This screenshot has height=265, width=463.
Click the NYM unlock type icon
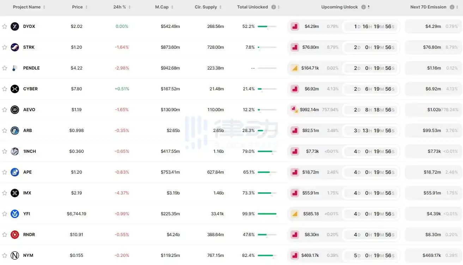pyautogui.click(x=295, y=255)
